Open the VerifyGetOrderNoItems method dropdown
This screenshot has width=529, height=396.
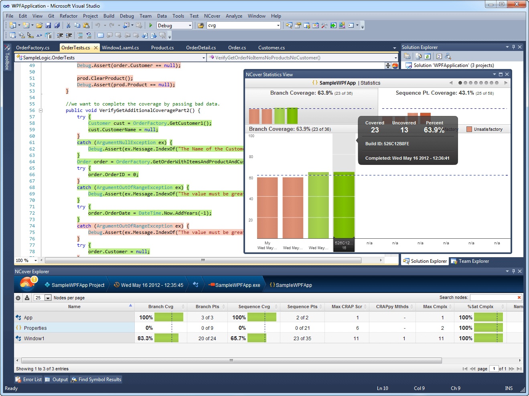[x=395, y=58]
